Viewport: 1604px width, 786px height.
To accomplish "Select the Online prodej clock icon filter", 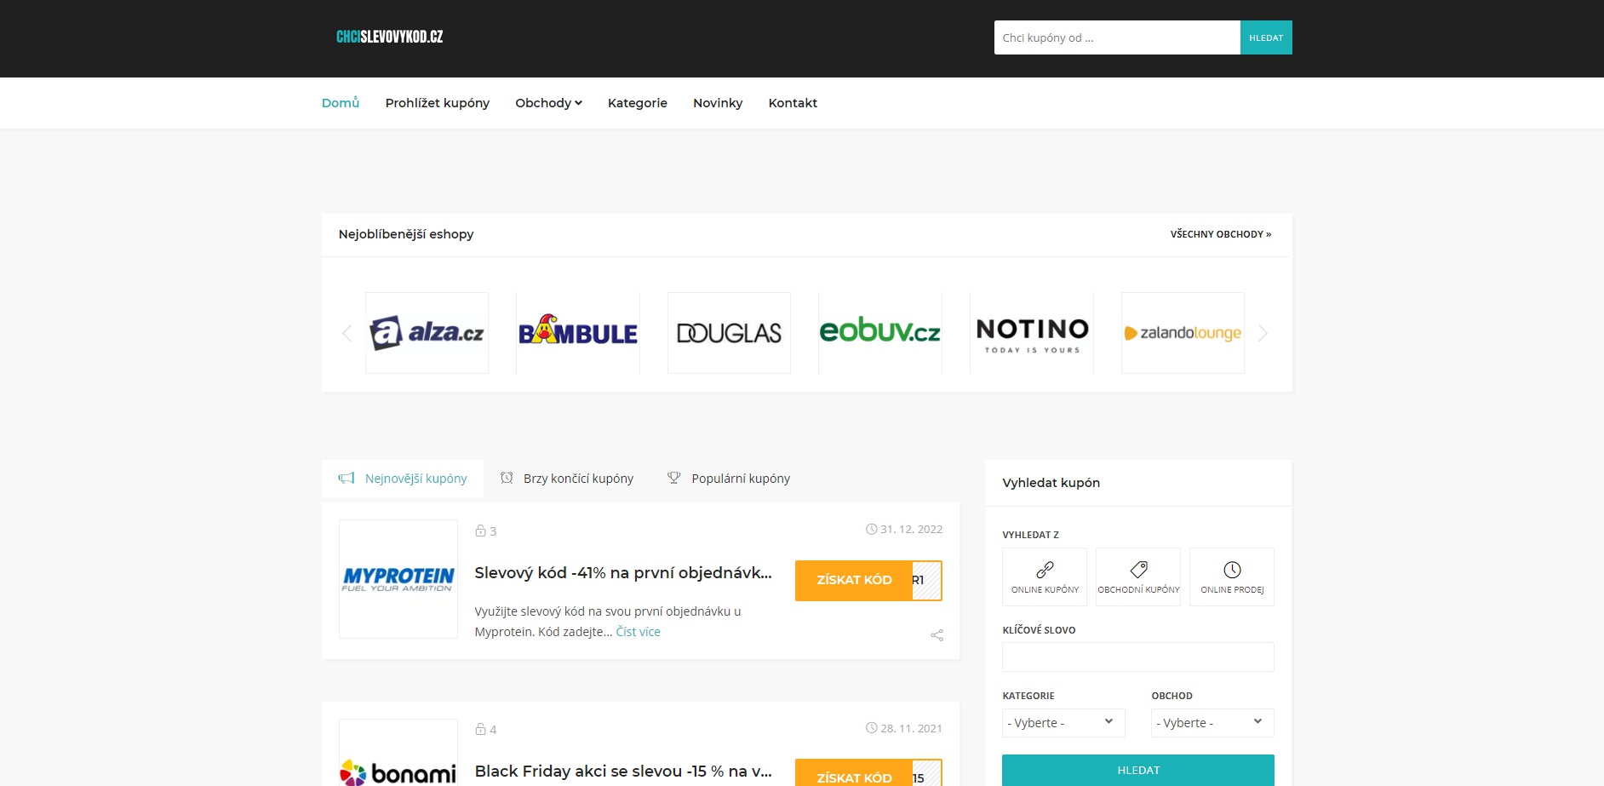I will pyautogui.click(x=1232, y=577).
